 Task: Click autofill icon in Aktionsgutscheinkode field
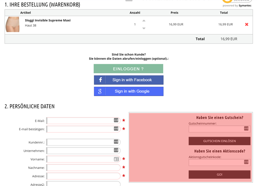(246, 162)
